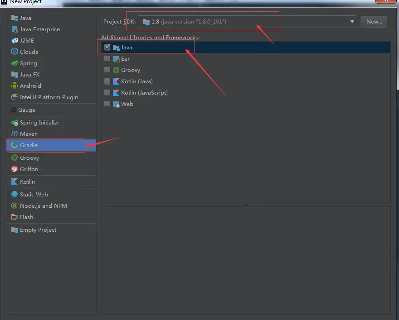Image resolution: width=399 pixels, height=320 pixels.
Task: Click the splitter handle below frameworks list
Action: pyautogui.click(x=246, y=205)
